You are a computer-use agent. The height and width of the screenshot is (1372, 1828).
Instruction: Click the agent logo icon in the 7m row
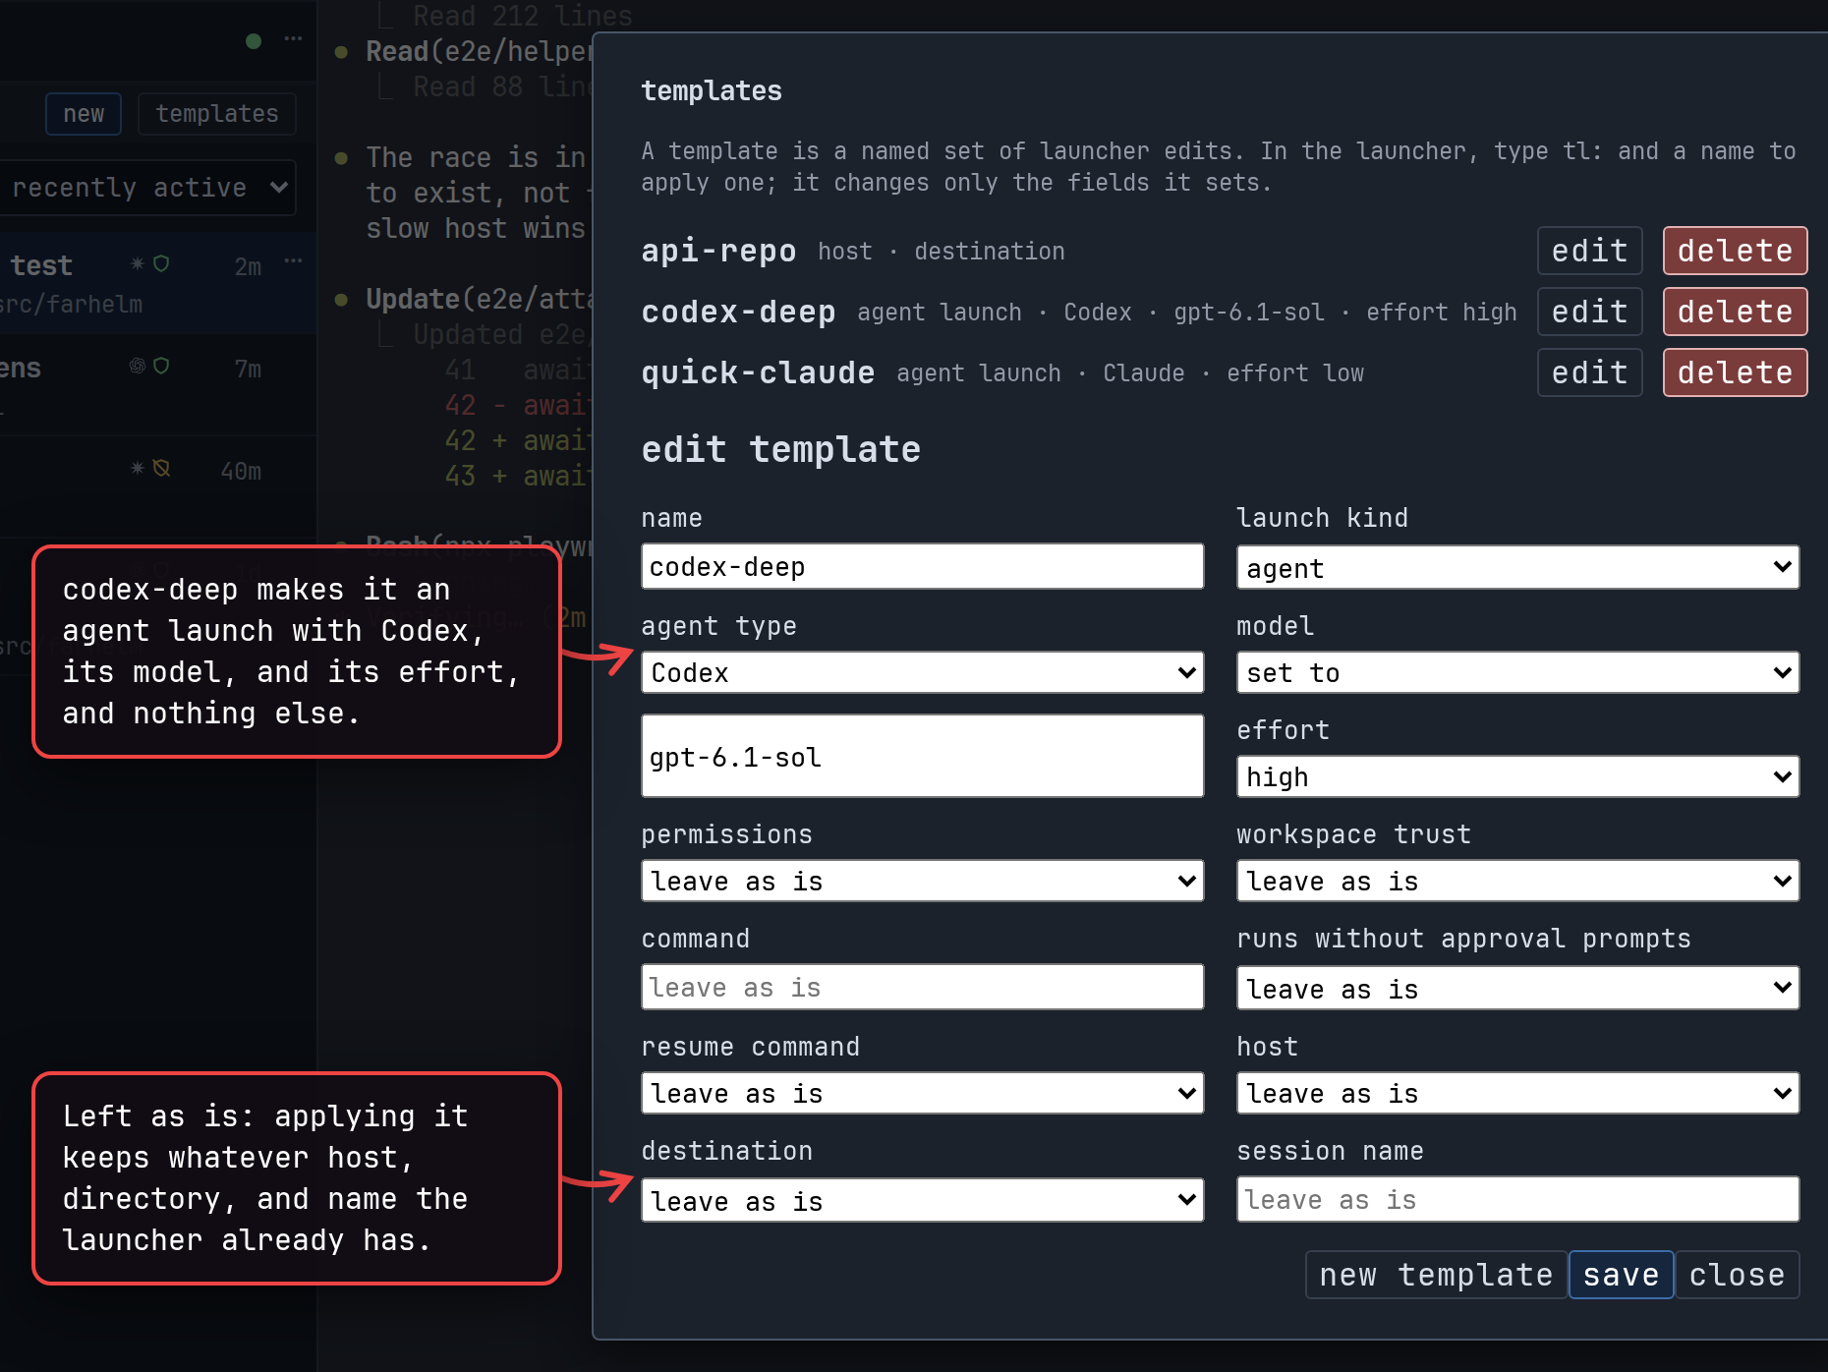138,366
